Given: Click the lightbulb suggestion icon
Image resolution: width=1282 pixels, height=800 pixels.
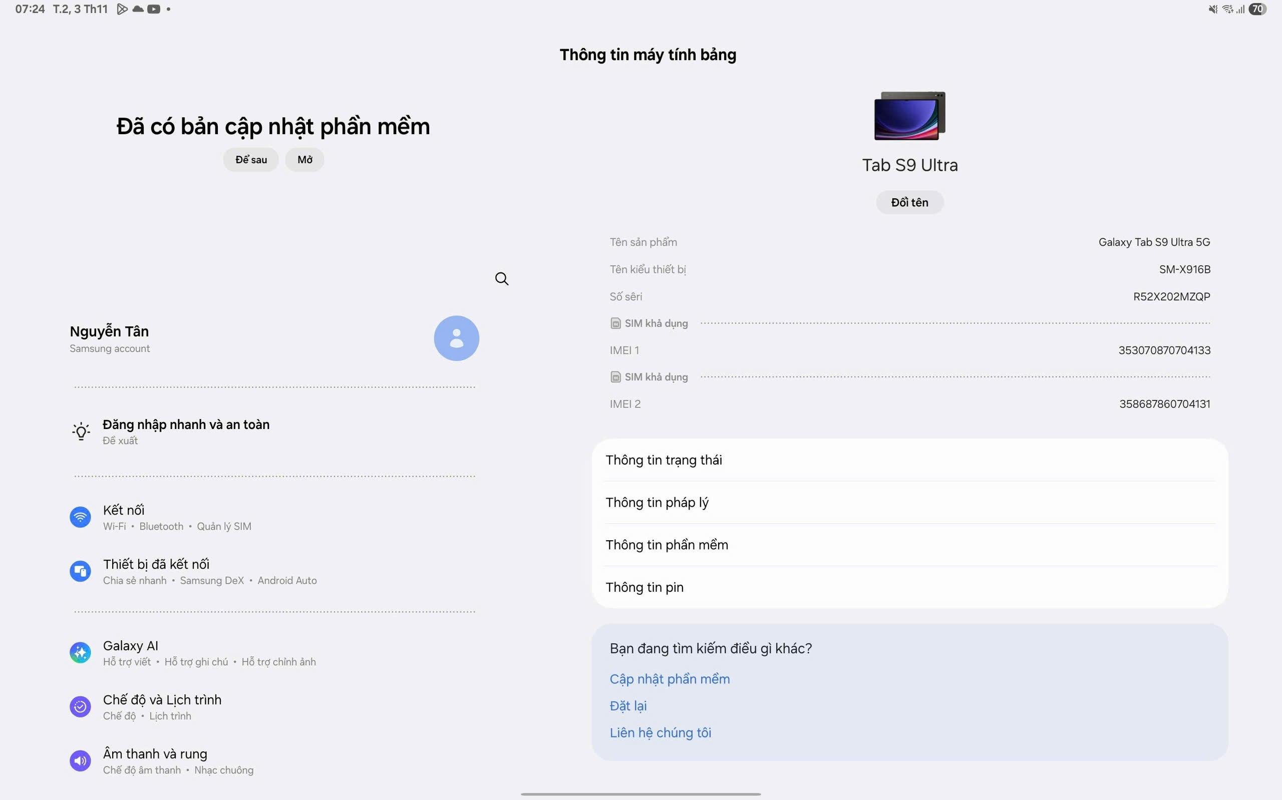Looking at the screenshot, I should tap(81, 431).
